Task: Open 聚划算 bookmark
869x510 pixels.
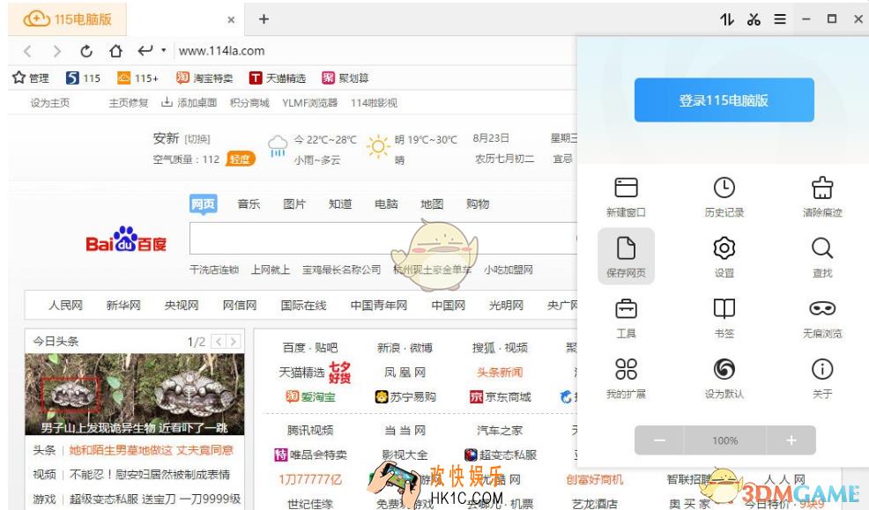Action: coord(345,78)
